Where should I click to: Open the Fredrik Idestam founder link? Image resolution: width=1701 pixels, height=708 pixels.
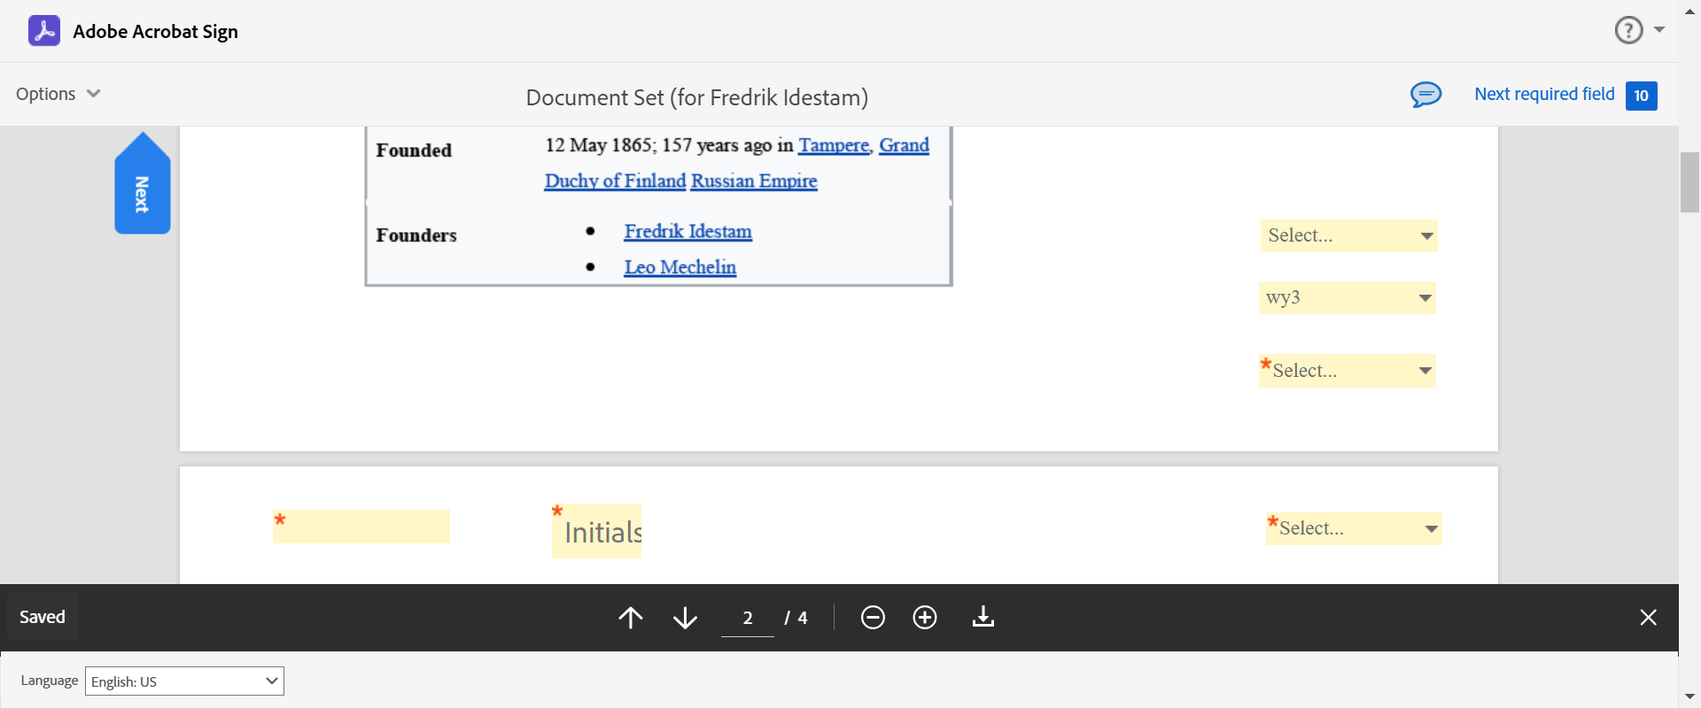point(687,231)
